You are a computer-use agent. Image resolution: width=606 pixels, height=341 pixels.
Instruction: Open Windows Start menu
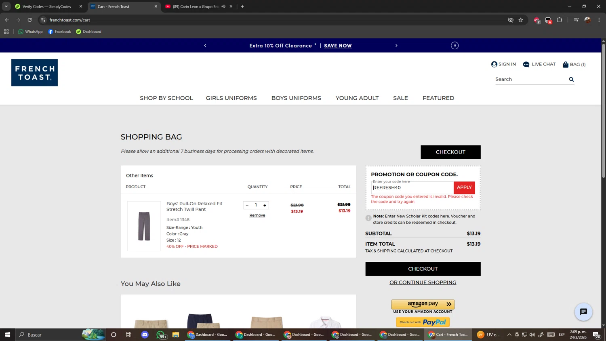7,335
